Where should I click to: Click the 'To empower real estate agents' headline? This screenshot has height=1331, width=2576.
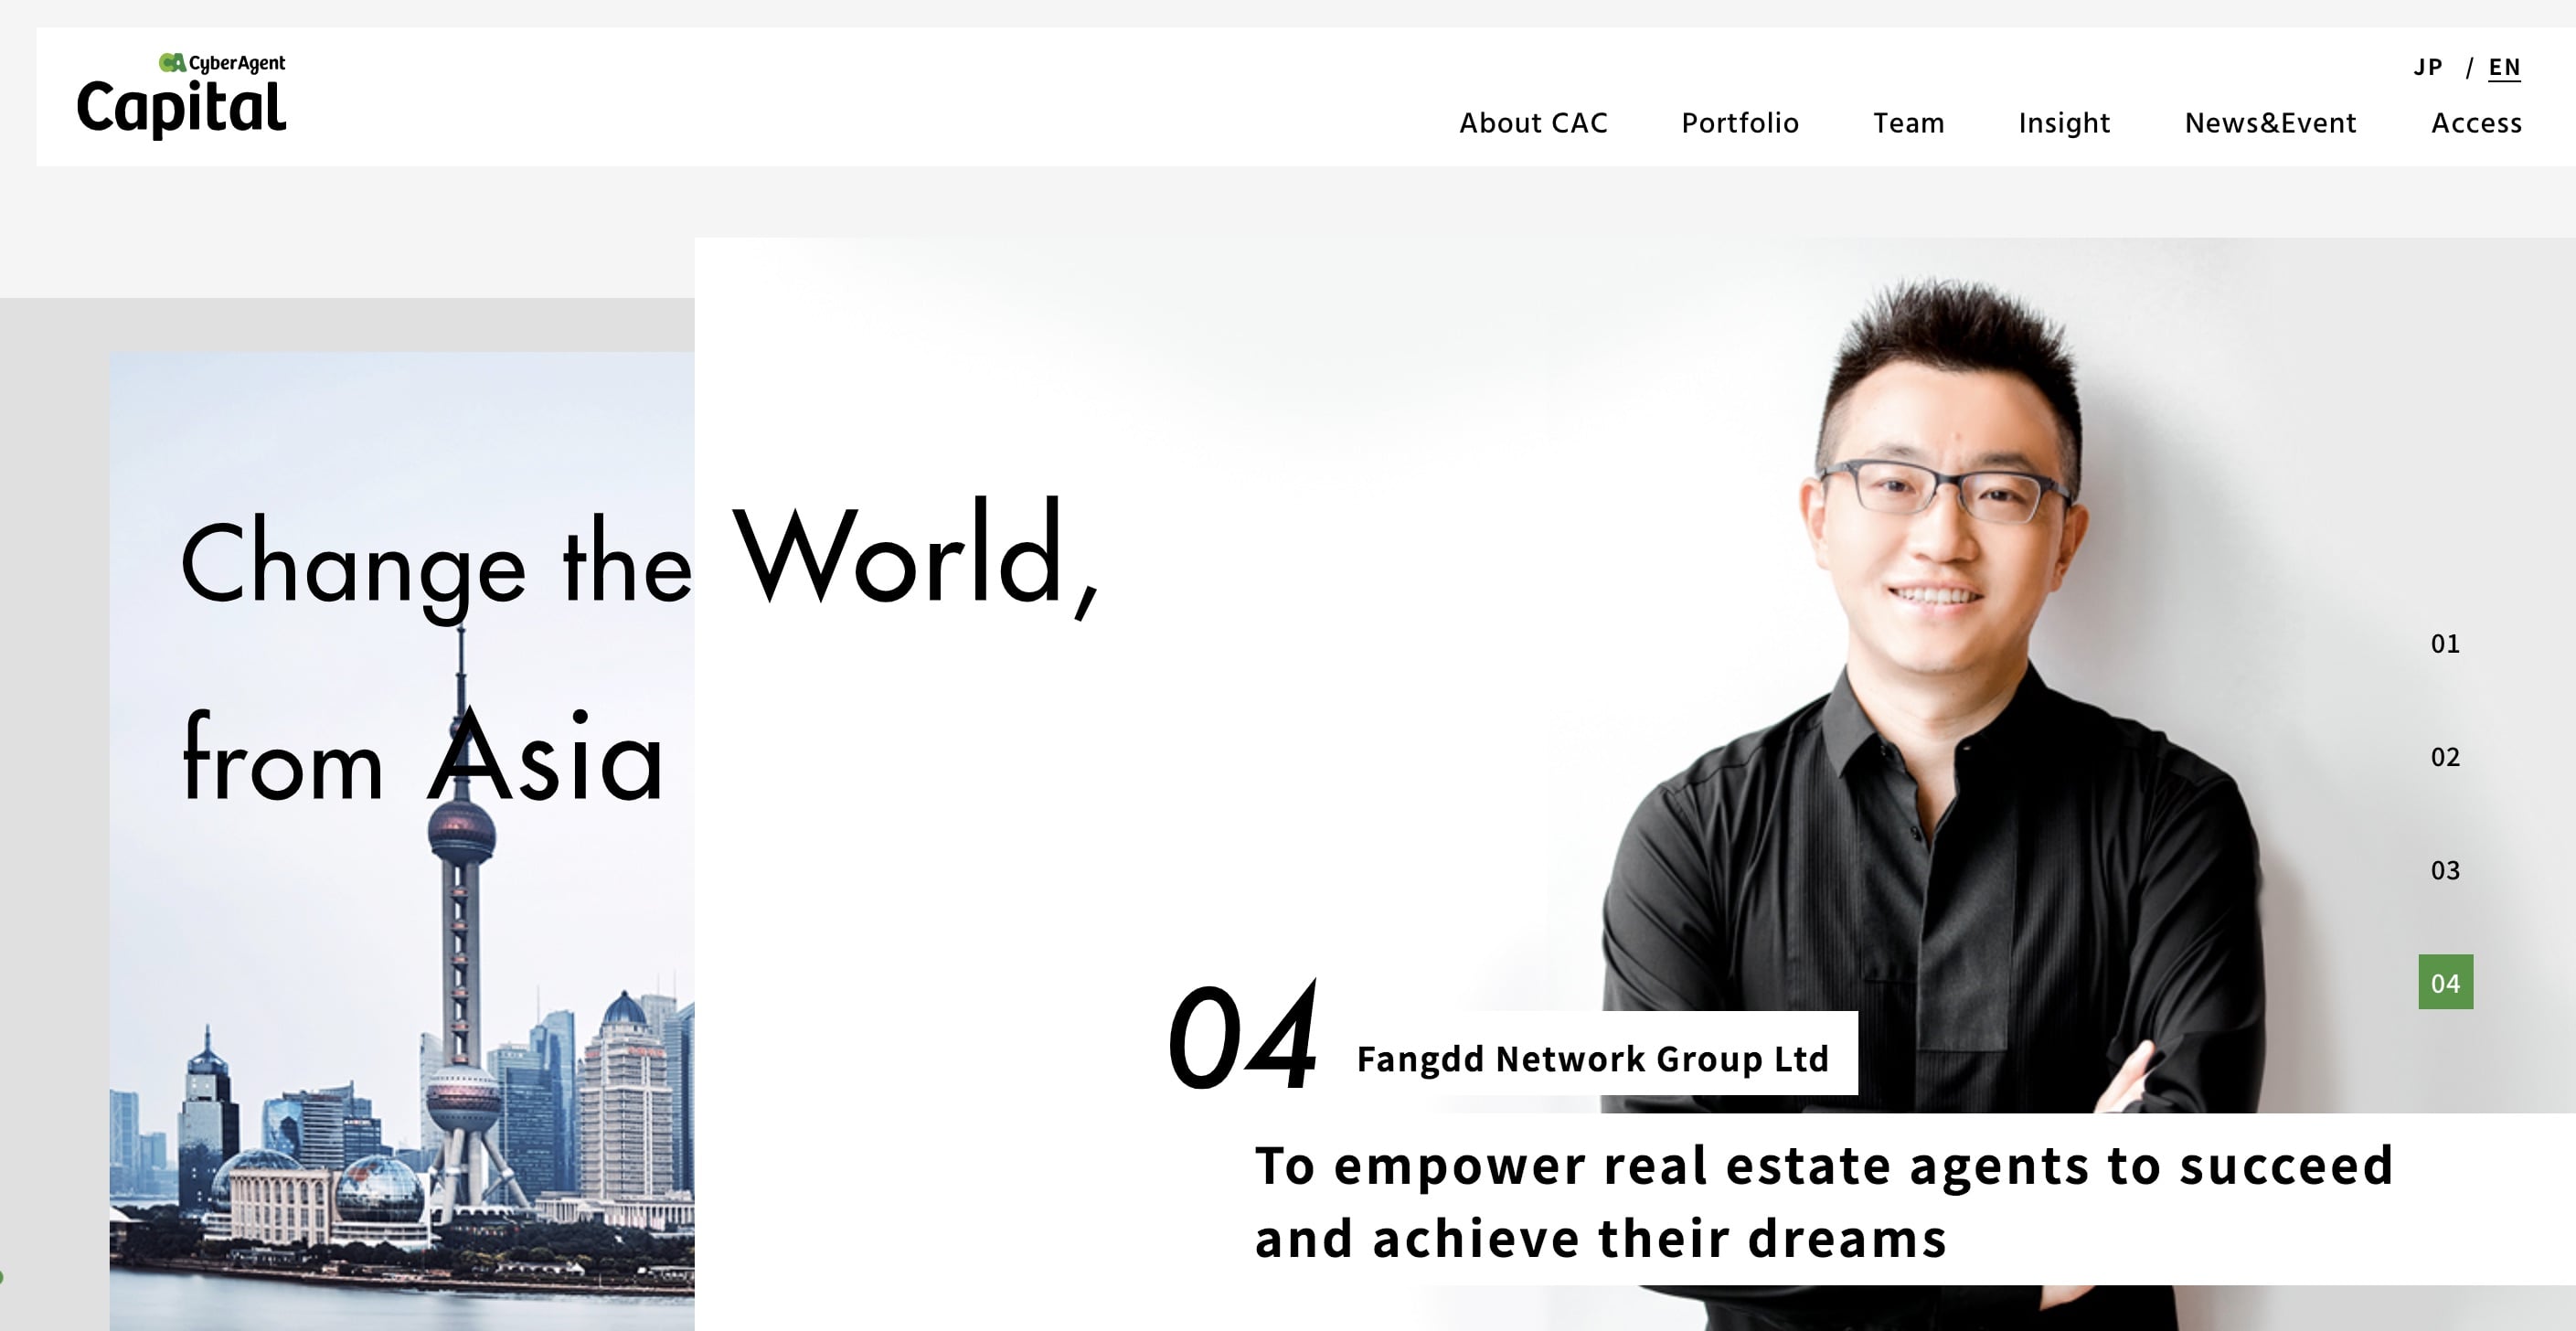pyautogui.click(x=1823, y=1201)
